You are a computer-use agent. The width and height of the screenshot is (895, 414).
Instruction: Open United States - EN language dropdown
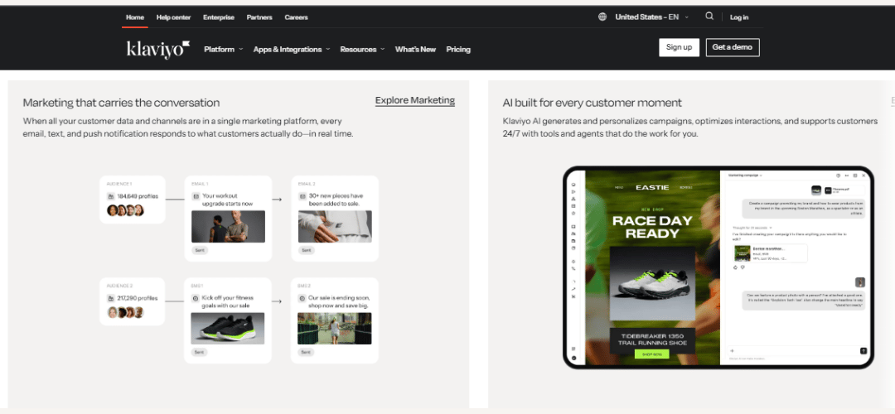coord(652,17)
